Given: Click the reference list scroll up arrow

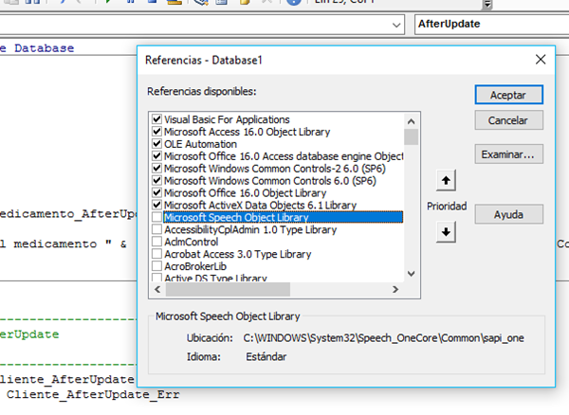Looking at the screenshot, I should [x=411, y=121].
